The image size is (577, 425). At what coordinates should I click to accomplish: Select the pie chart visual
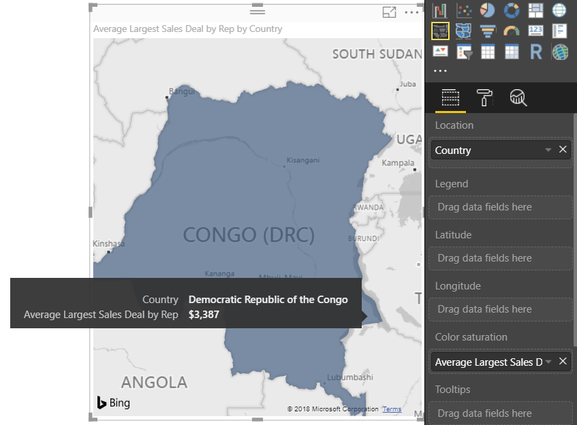[x=488, y=10]
